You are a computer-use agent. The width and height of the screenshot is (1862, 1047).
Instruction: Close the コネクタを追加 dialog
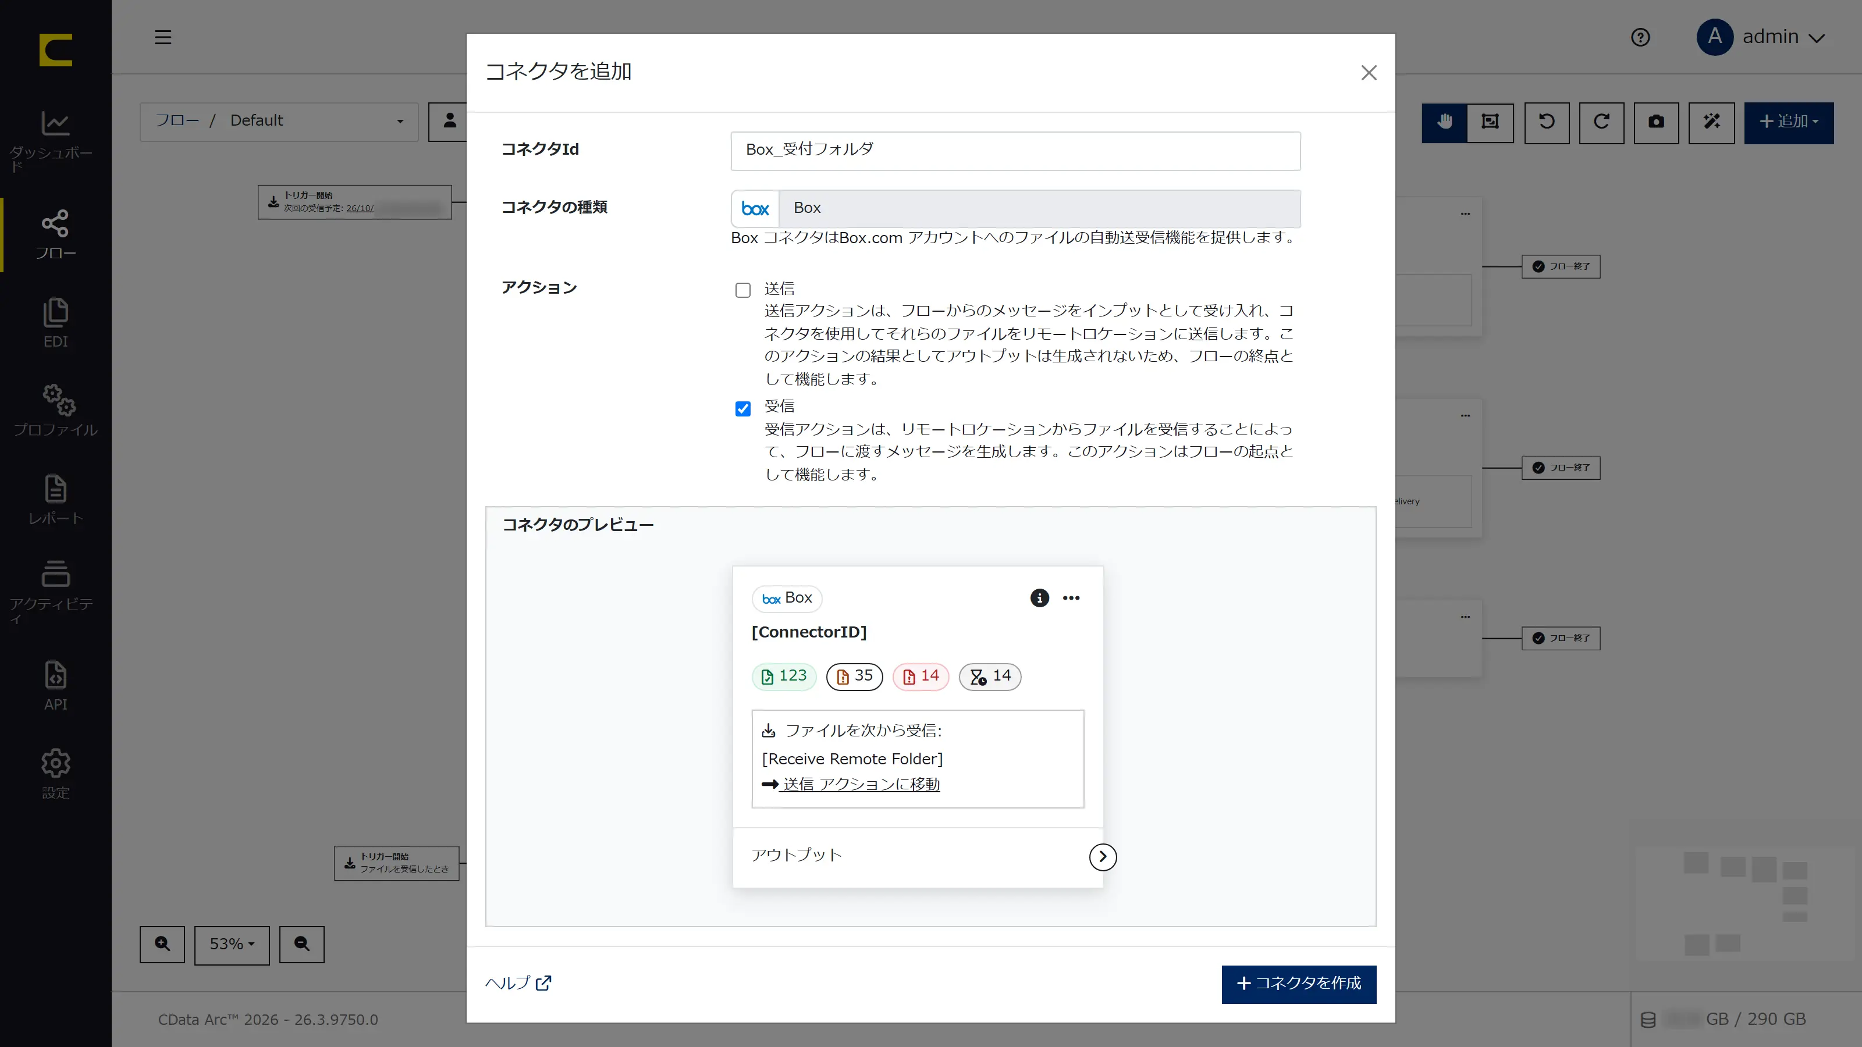point(1369,73)
